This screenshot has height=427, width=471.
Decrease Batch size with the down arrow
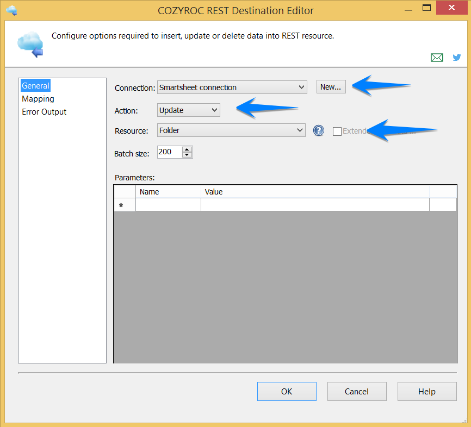[187, 155]
